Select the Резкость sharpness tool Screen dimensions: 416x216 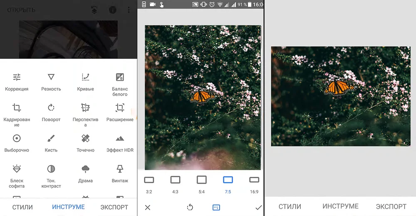point(51,82)
